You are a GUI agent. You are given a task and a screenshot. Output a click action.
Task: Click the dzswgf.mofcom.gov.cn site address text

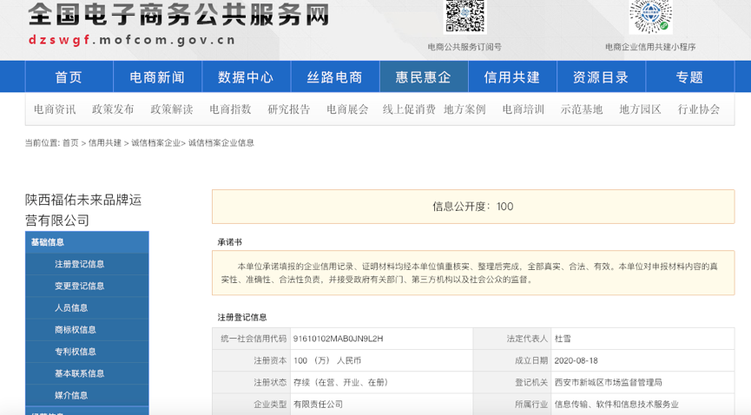click(132, 40)
